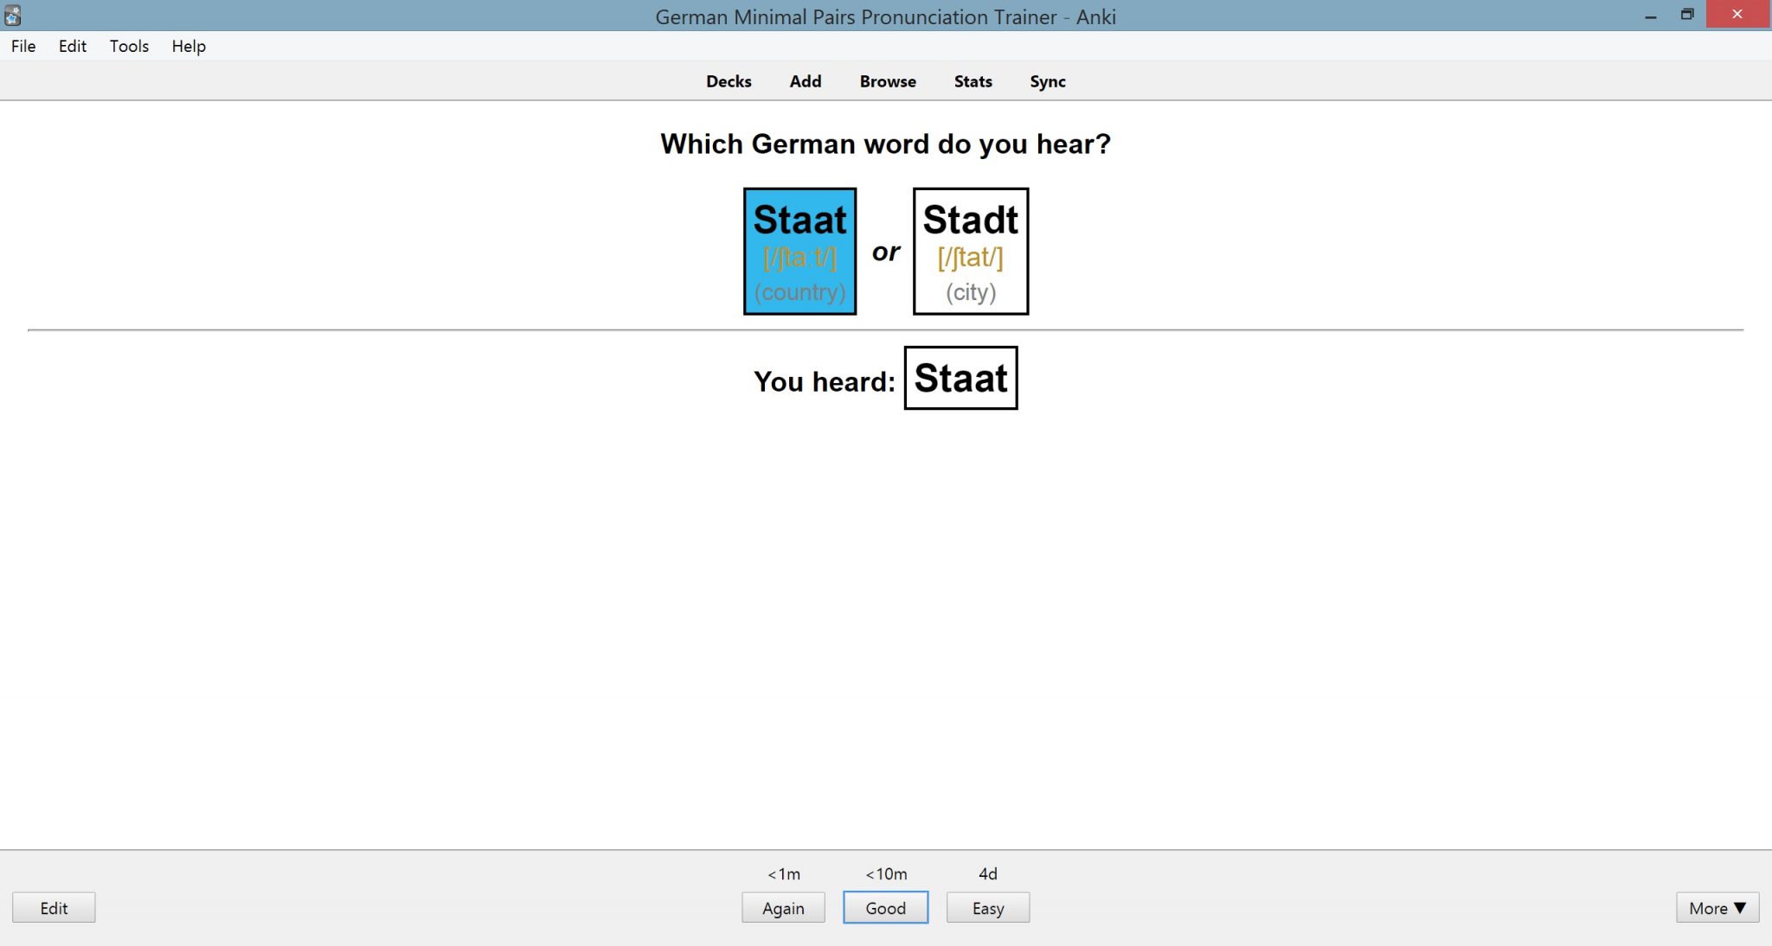Viewport: 1772px width, 946px height.
Task: Click Easy to mark card easy
Action: pyautogui.click(x=989, y=907)
